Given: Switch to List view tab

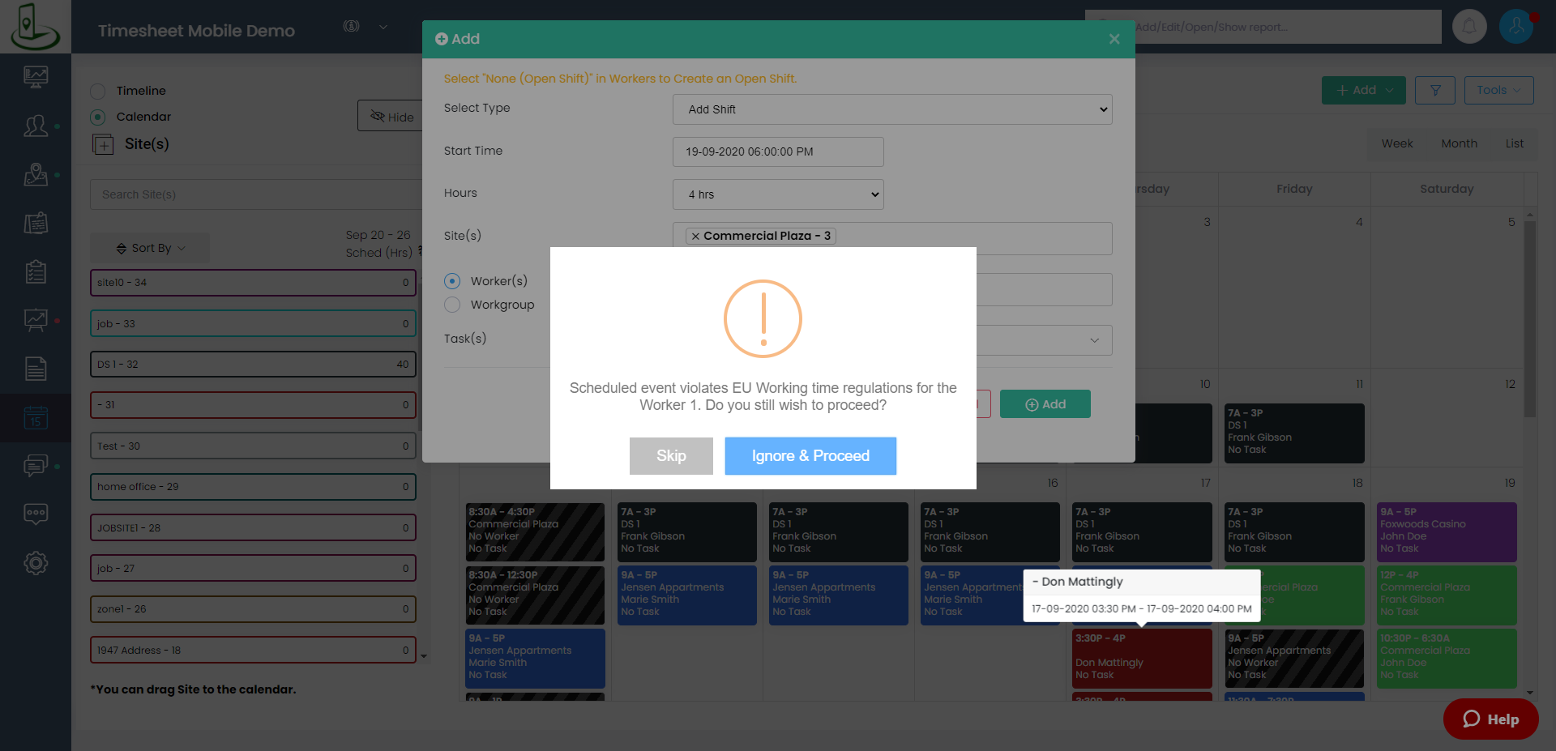Looking at the screenshot, I should 1514,143.
